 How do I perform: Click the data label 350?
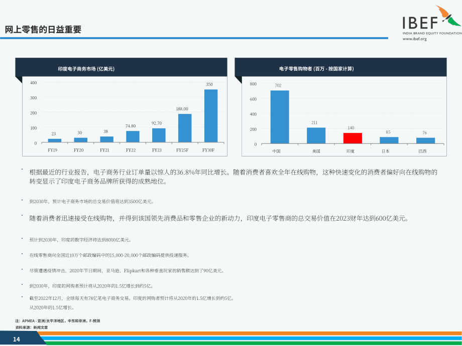[x=209, y=84]
